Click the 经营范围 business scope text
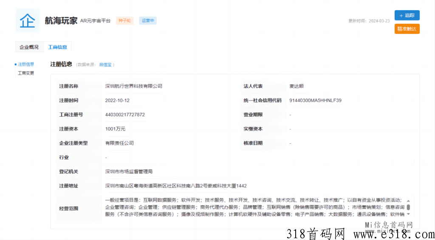 coord(255,207)
